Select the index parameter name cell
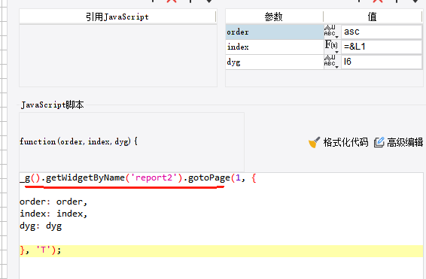The width and height of the screenshot is (426, 279). (275, 47)
